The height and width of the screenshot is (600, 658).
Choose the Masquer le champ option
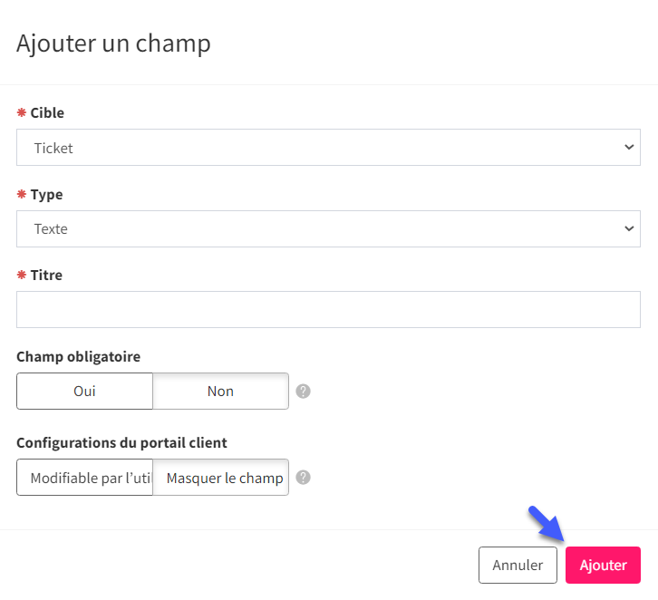coord(221,478)
